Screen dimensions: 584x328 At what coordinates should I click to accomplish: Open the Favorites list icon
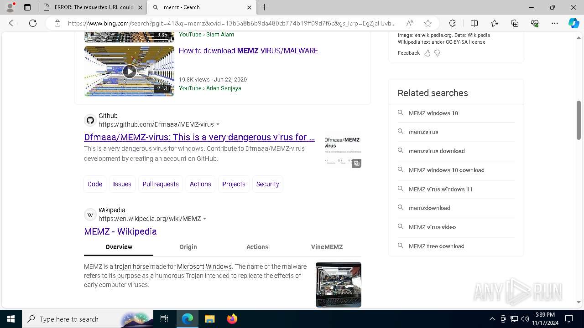495,23
